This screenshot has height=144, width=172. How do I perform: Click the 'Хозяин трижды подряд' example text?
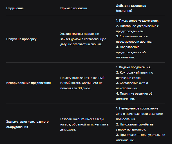(x=83, y=39)
